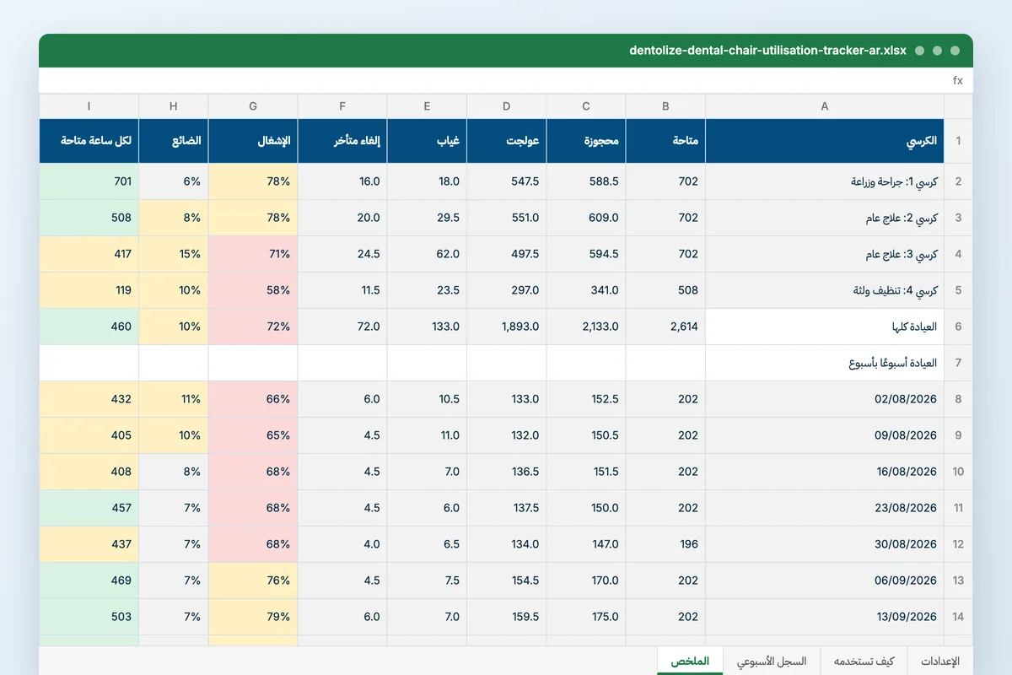Select the date cell 13/09/2026
1012x675 pixels.
coord(825,617)
